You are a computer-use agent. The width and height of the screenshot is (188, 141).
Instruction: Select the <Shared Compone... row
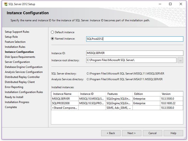[117, 108]
